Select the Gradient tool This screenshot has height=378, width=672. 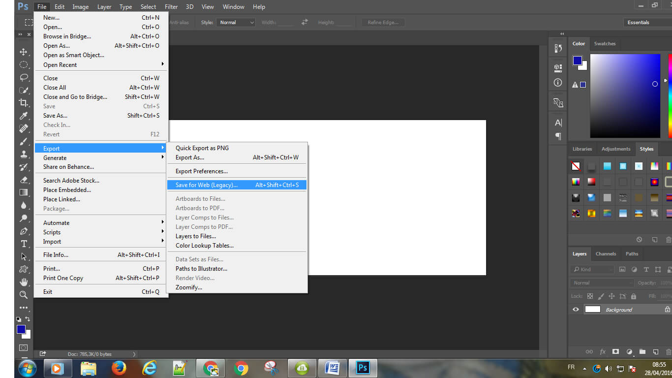tap(23, 192)
